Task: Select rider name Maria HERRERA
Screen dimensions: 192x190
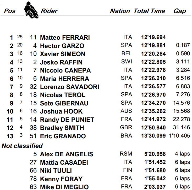Action: (x=64, y=79)
